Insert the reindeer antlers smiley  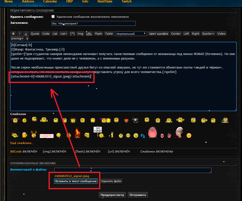(34, 135)
